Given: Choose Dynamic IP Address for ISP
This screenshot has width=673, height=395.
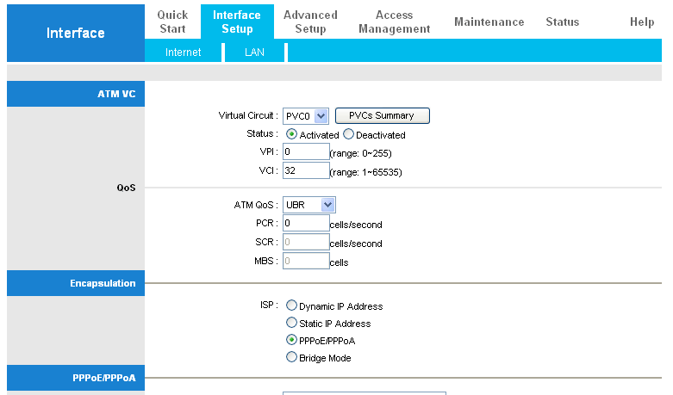Looking at the screenshot, I should [x=291, y=306].
